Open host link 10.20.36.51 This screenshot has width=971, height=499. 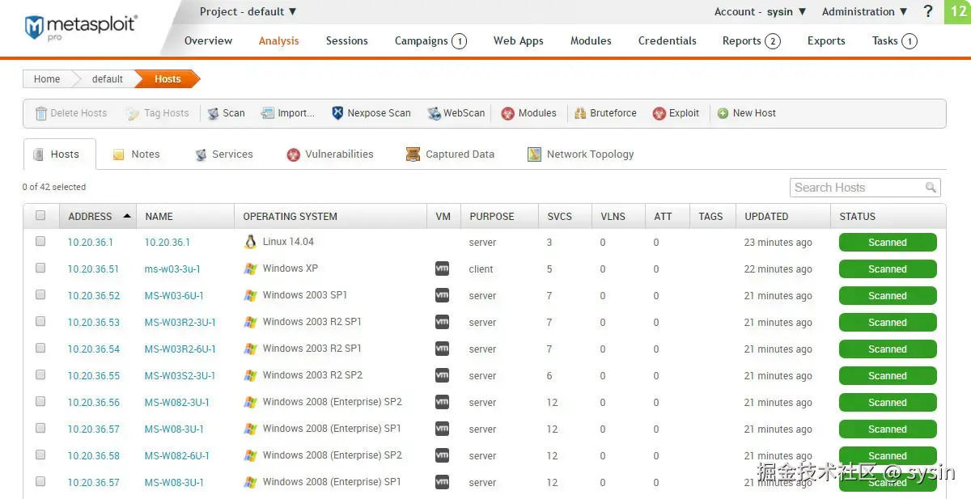pos(94,269)
